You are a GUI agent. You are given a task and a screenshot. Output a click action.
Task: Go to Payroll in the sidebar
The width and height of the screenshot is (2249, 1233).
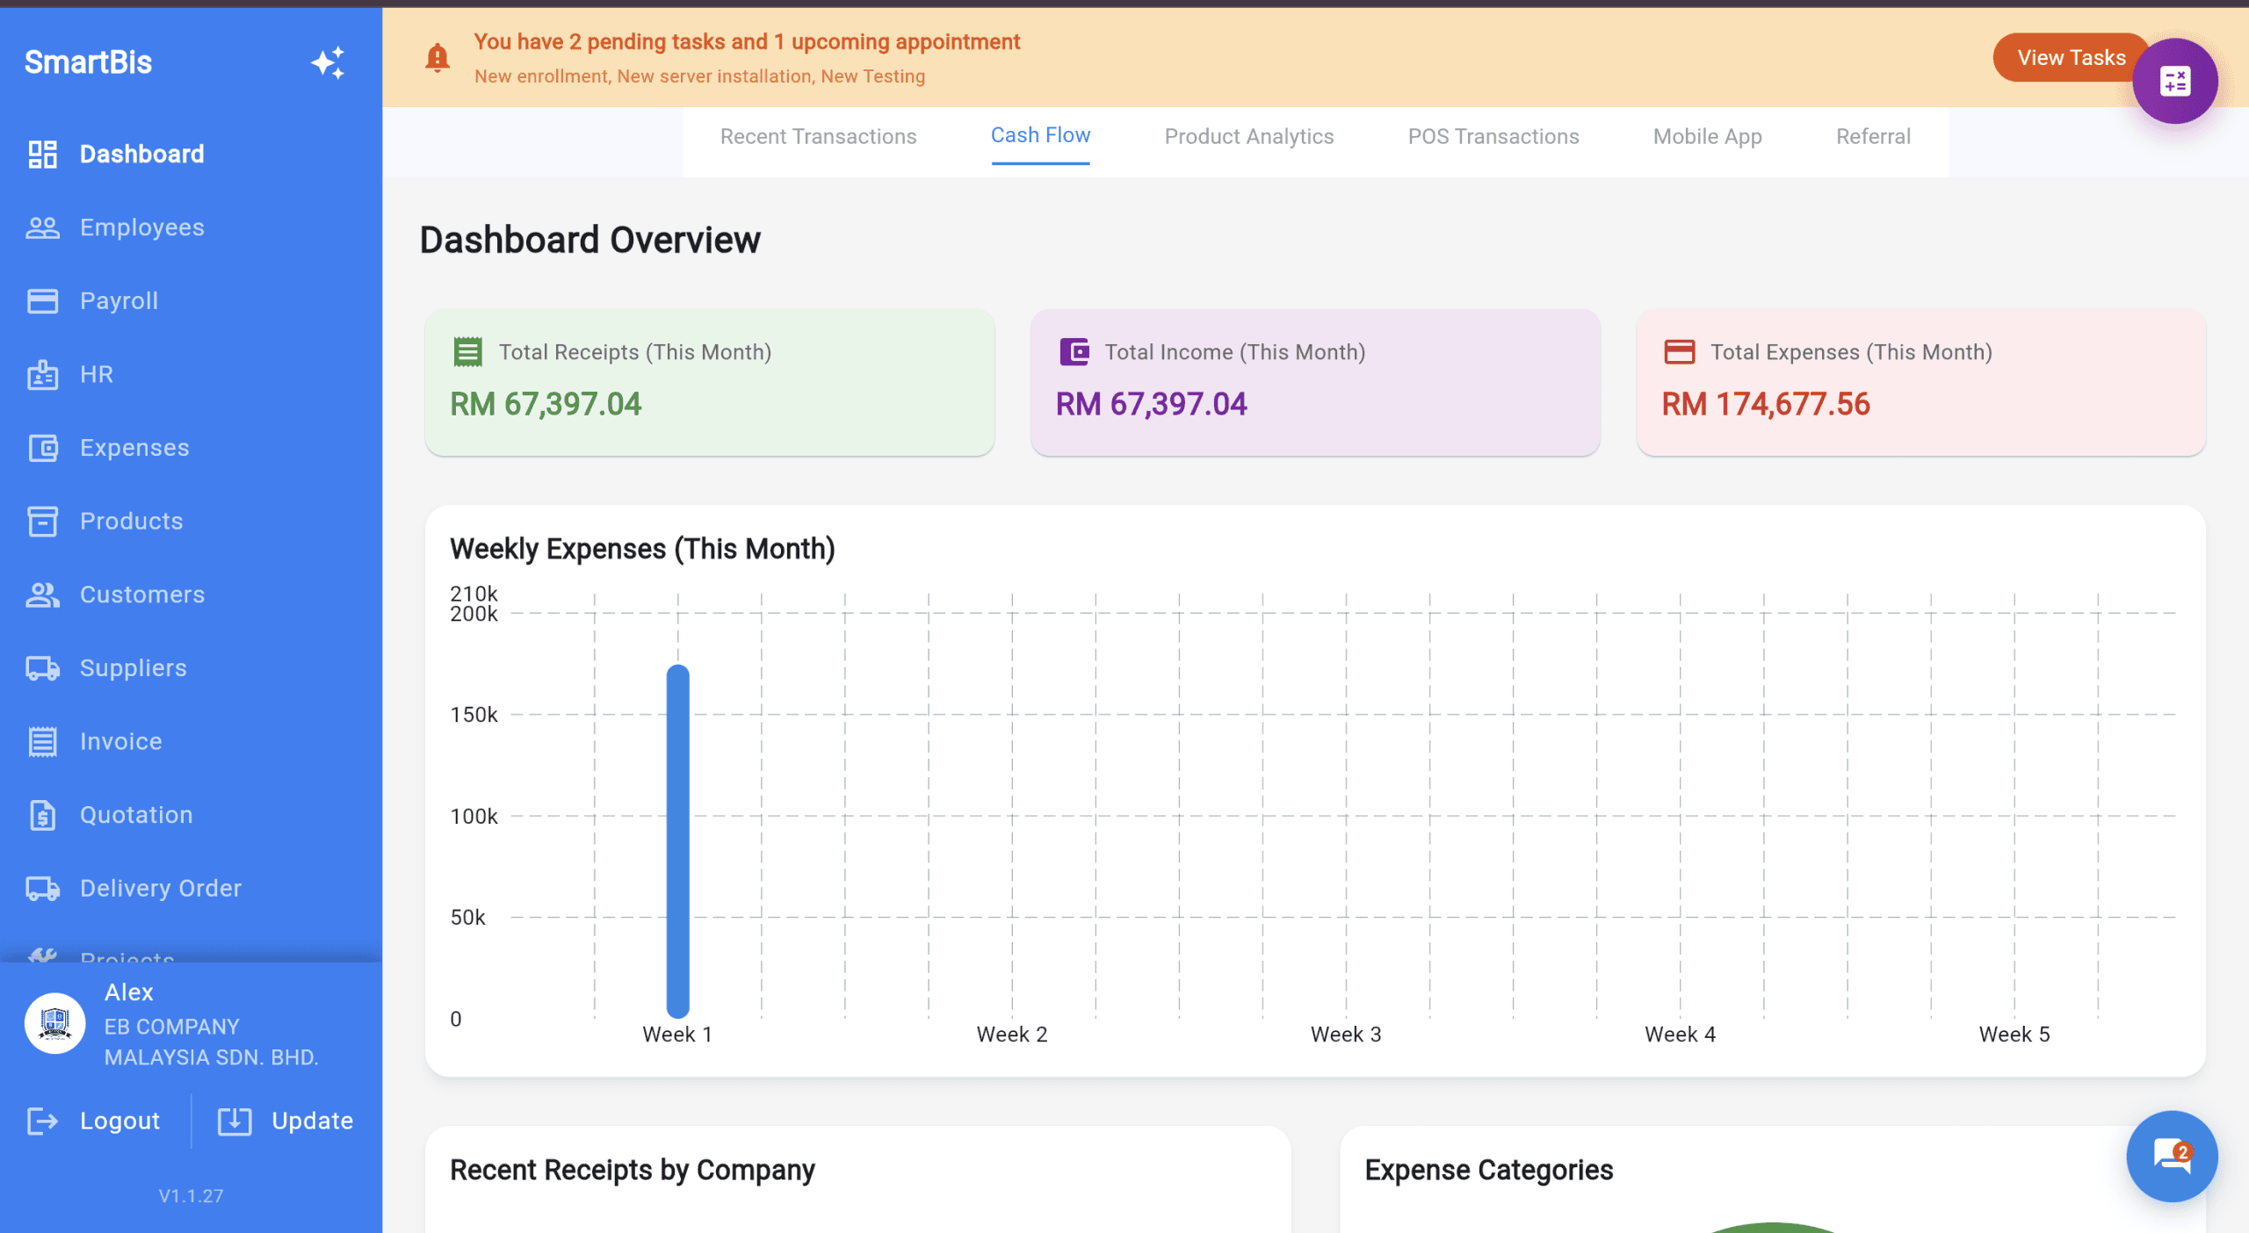point(119,300)
